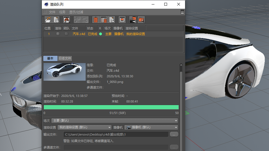Screen dimensions: 269x151
Task: Toggle the 团队 checkbox for 汽车.c4d
Action: click(66, 34)
